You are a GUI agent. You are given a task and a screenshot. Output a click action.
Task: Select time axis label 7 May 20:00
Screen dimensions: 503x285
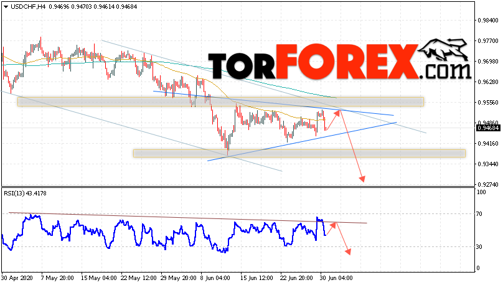pyautogui.click(x=57, y=278)
